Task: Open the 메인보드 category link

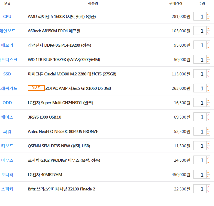Action: (x=8, y=31)
